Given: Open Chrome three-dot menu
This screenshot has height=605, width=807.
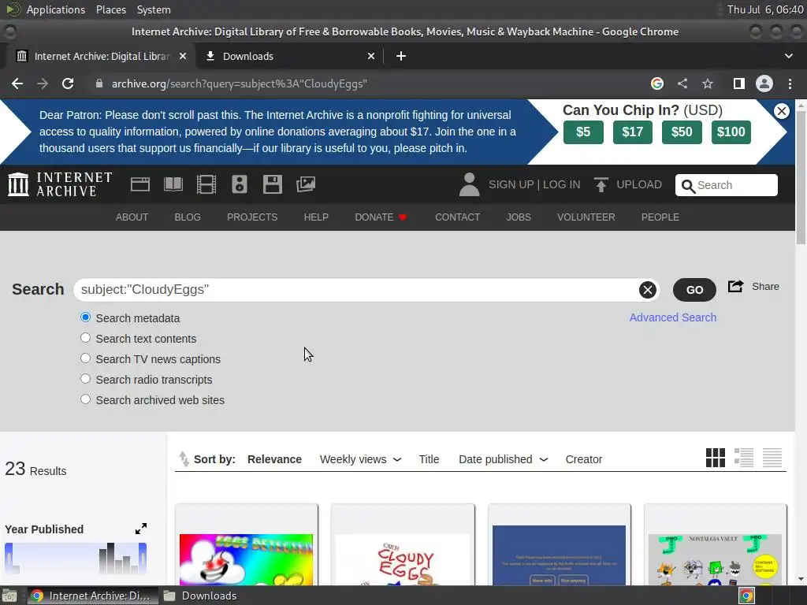Looking at the screenshot, I should coord(790,84).
